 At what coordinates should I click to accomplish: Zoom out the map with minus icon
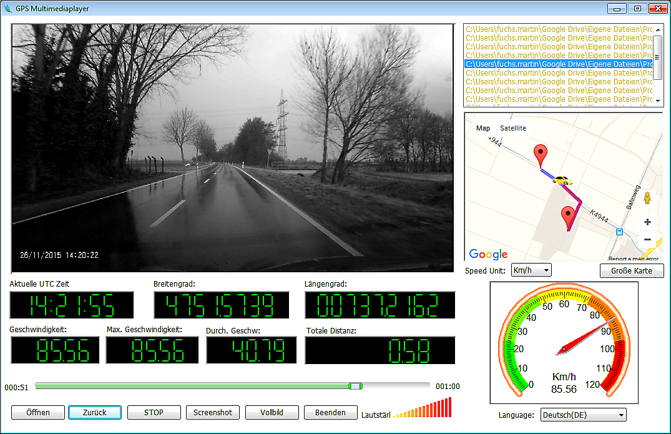tap(647, 239)
